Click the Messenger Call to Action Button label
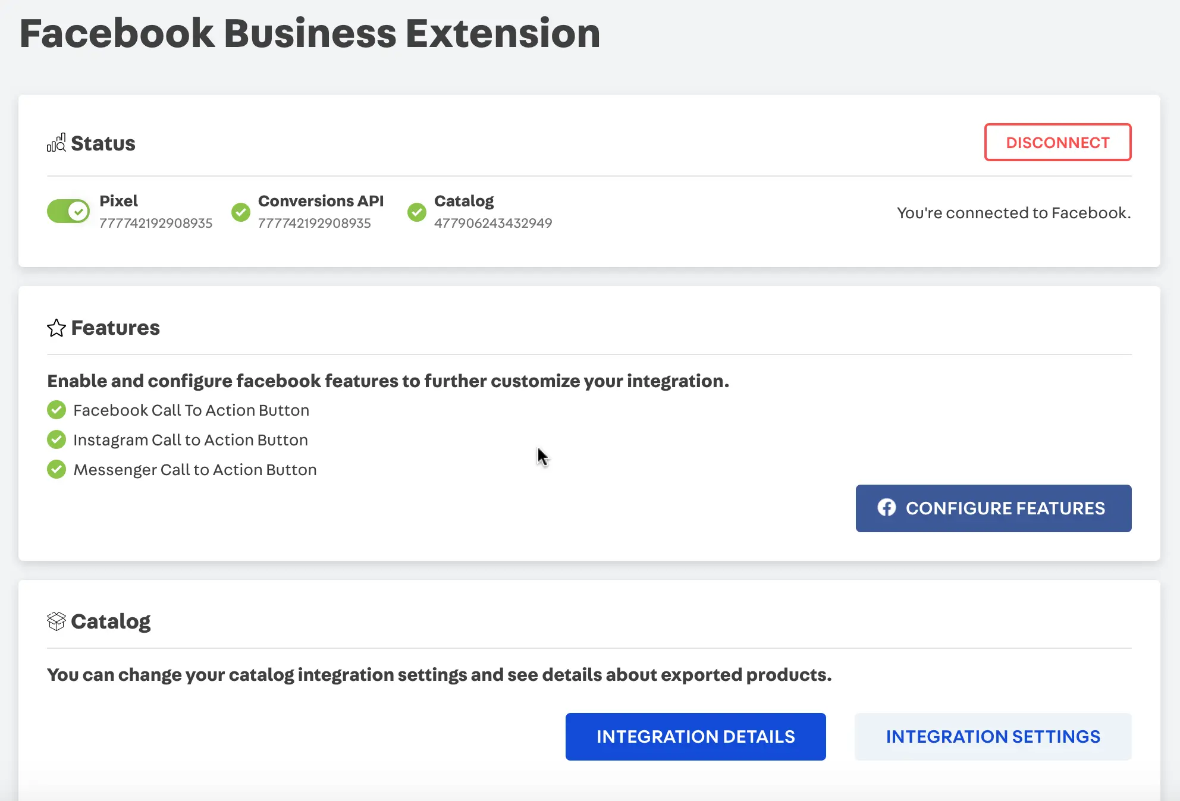The image size is (1180, 801). coord(194,470)
